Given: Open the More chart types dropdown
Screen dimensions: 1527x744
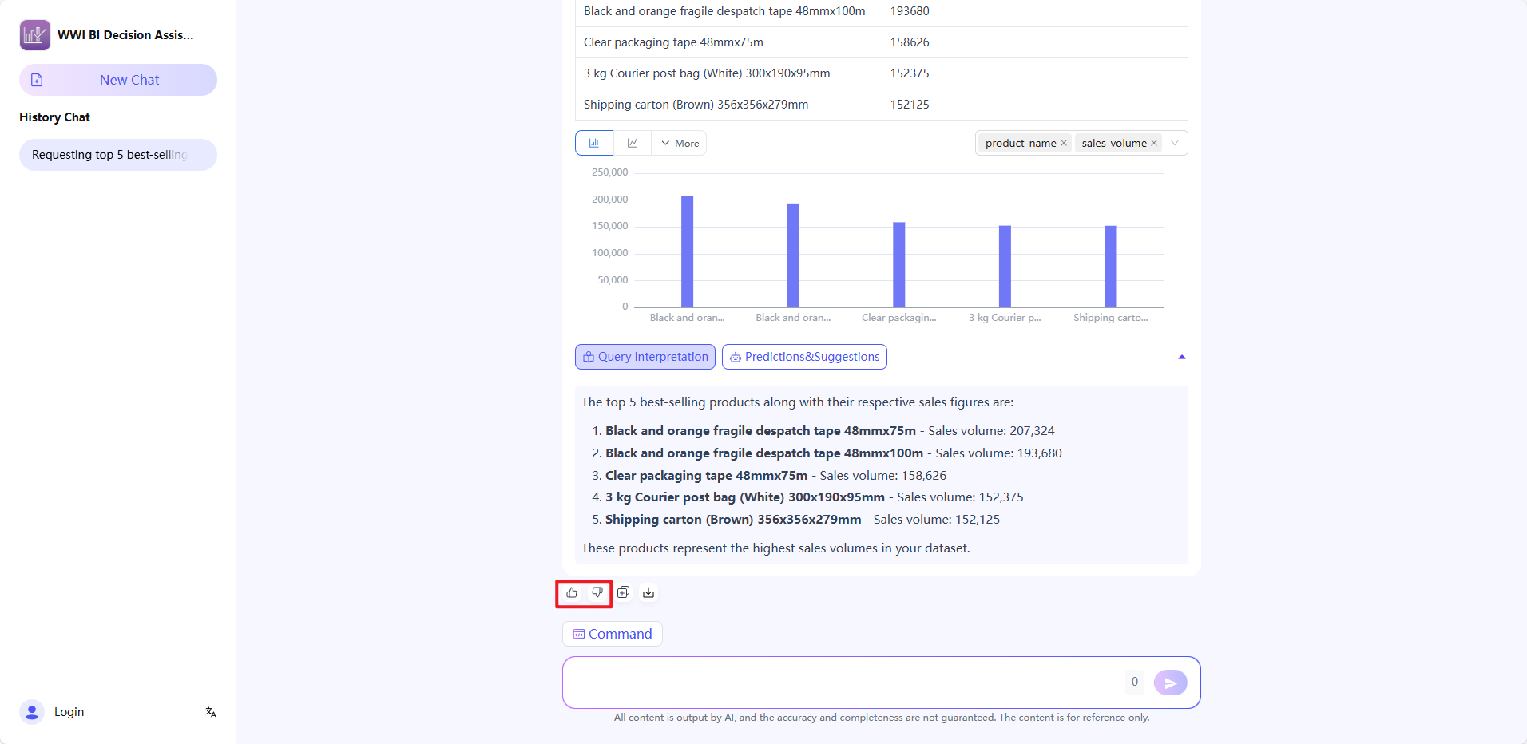Looking at the screenshot, I should point(680,143).
